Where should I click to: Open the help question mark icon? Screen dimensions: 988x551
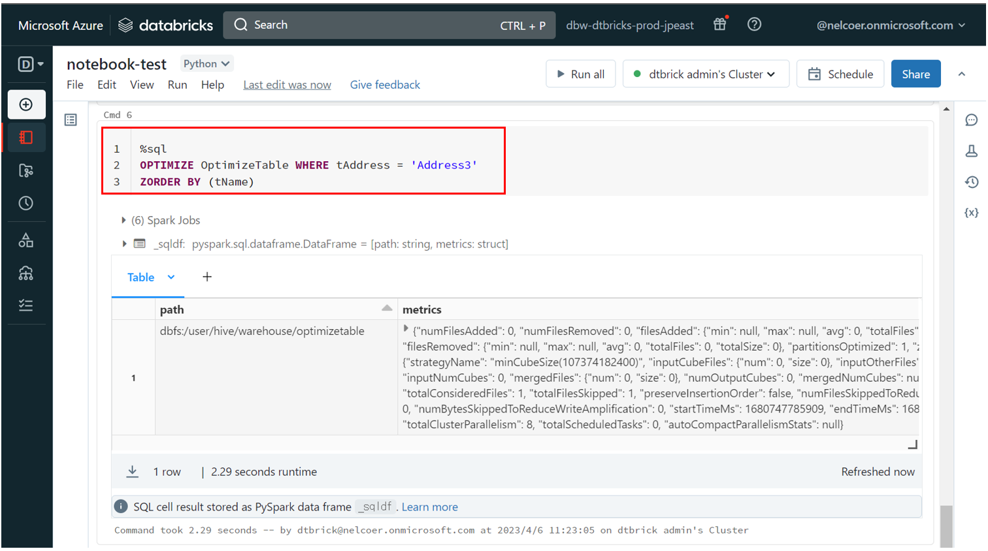pos(754,25)
